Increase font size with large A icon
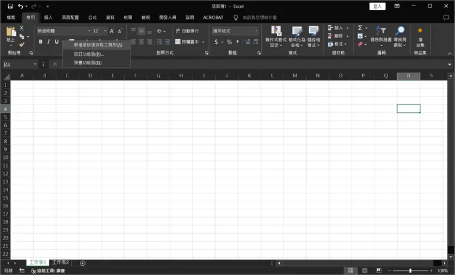The image size is (455, 275). point(112,31)
